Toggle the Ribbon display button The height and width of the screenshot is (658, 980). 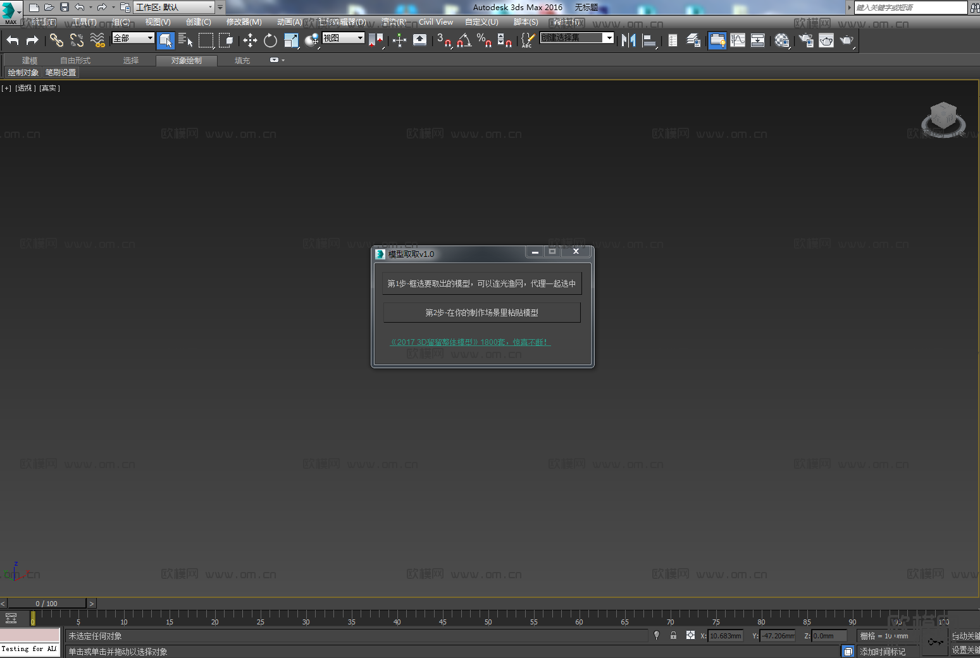click(717, 40)
